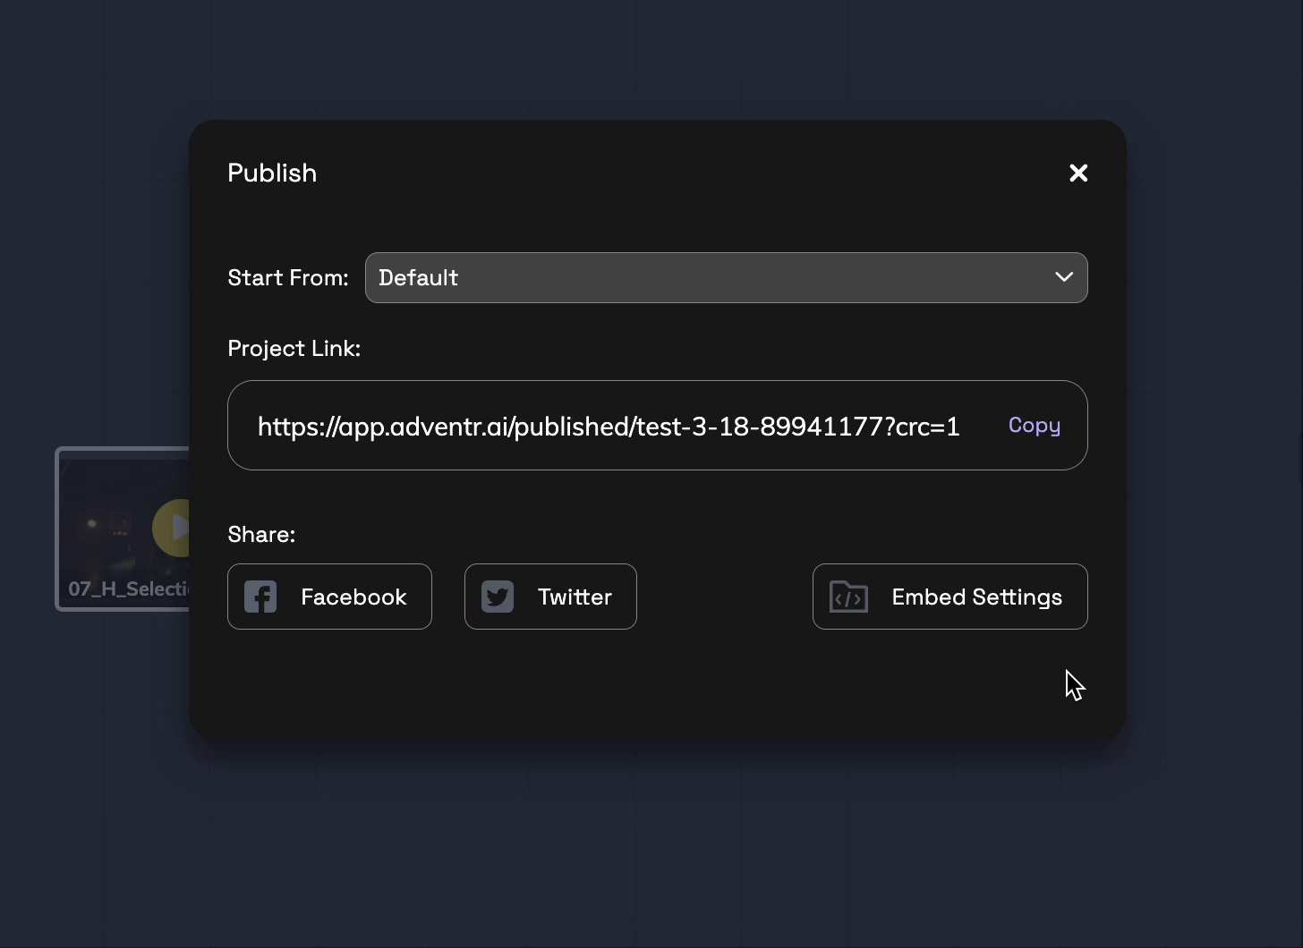Click the 07_H_Selecti node label

[129, 588]
